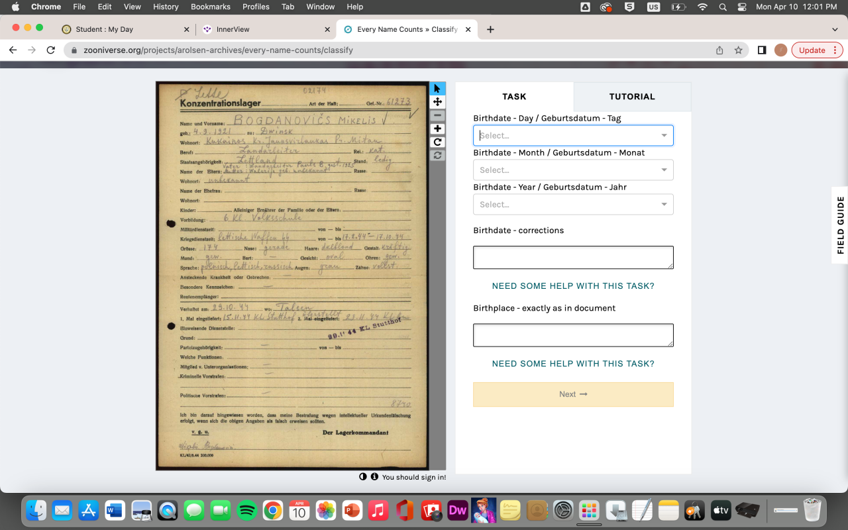The width and height of the screenshot is (848, 530).
Task: View site information lock icon
Action: (74, 50)
